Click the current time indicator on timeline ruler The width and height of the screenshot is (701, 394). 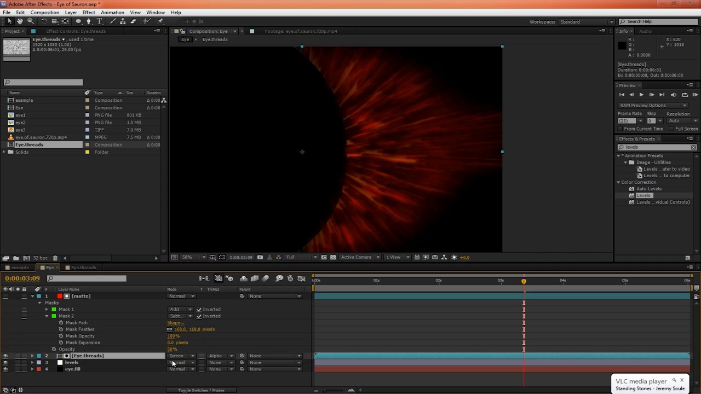click(524, 281)
